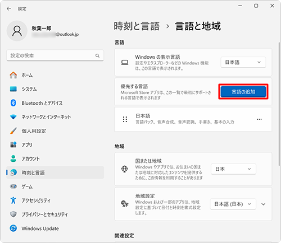Click the Bluetooth icon in sidebar

[x=13, y=103]
